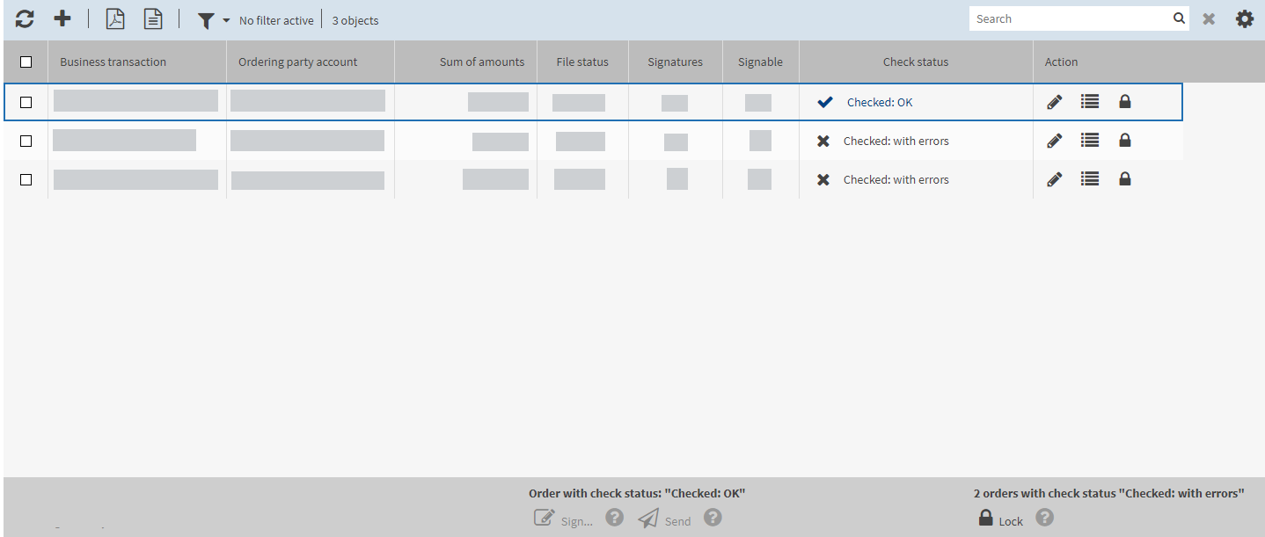
Task: Select the checkbox of the third row
Action: 26,179
